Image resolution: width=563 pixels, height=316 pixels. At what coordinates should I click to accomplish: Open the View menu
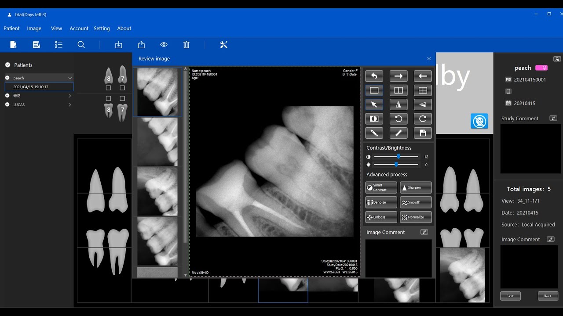[x=56, y=28]
